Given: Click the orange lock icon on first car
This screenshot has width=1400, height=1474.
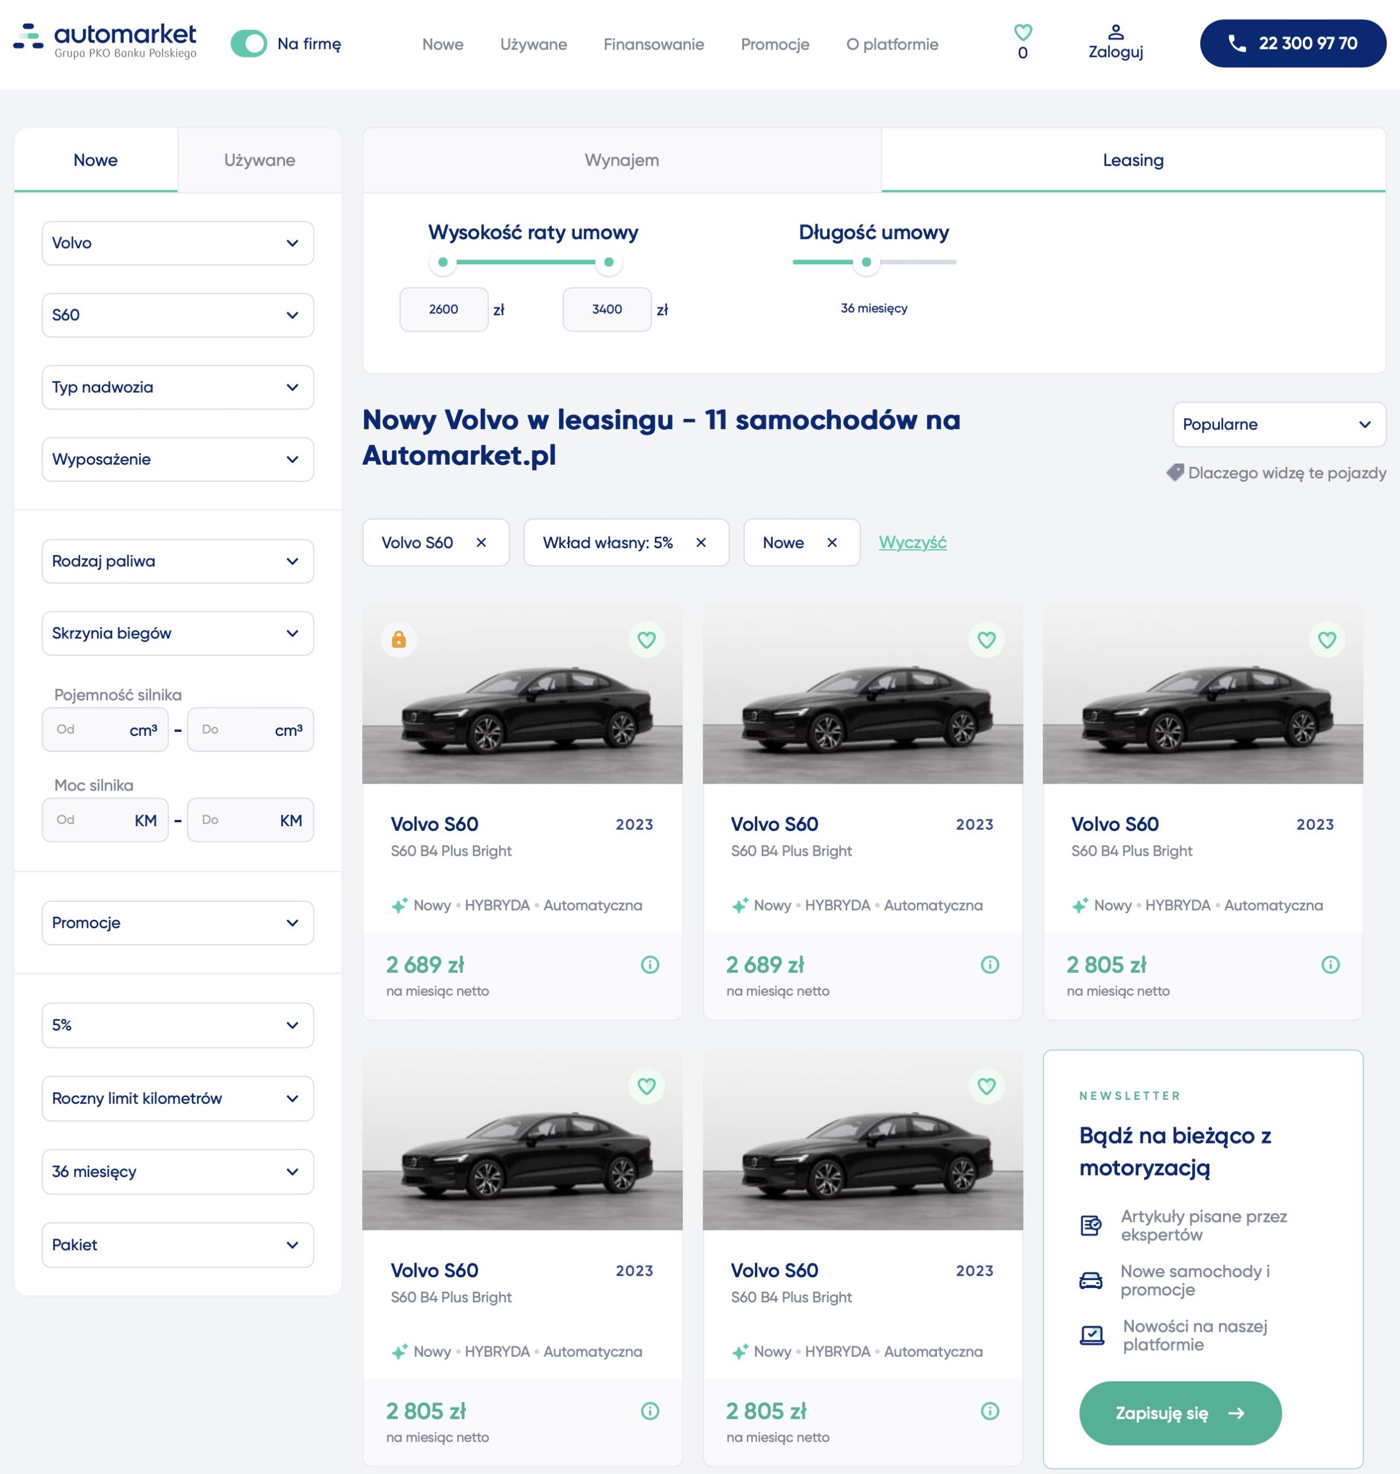Looking at the screenshot, I should [399, 639].
